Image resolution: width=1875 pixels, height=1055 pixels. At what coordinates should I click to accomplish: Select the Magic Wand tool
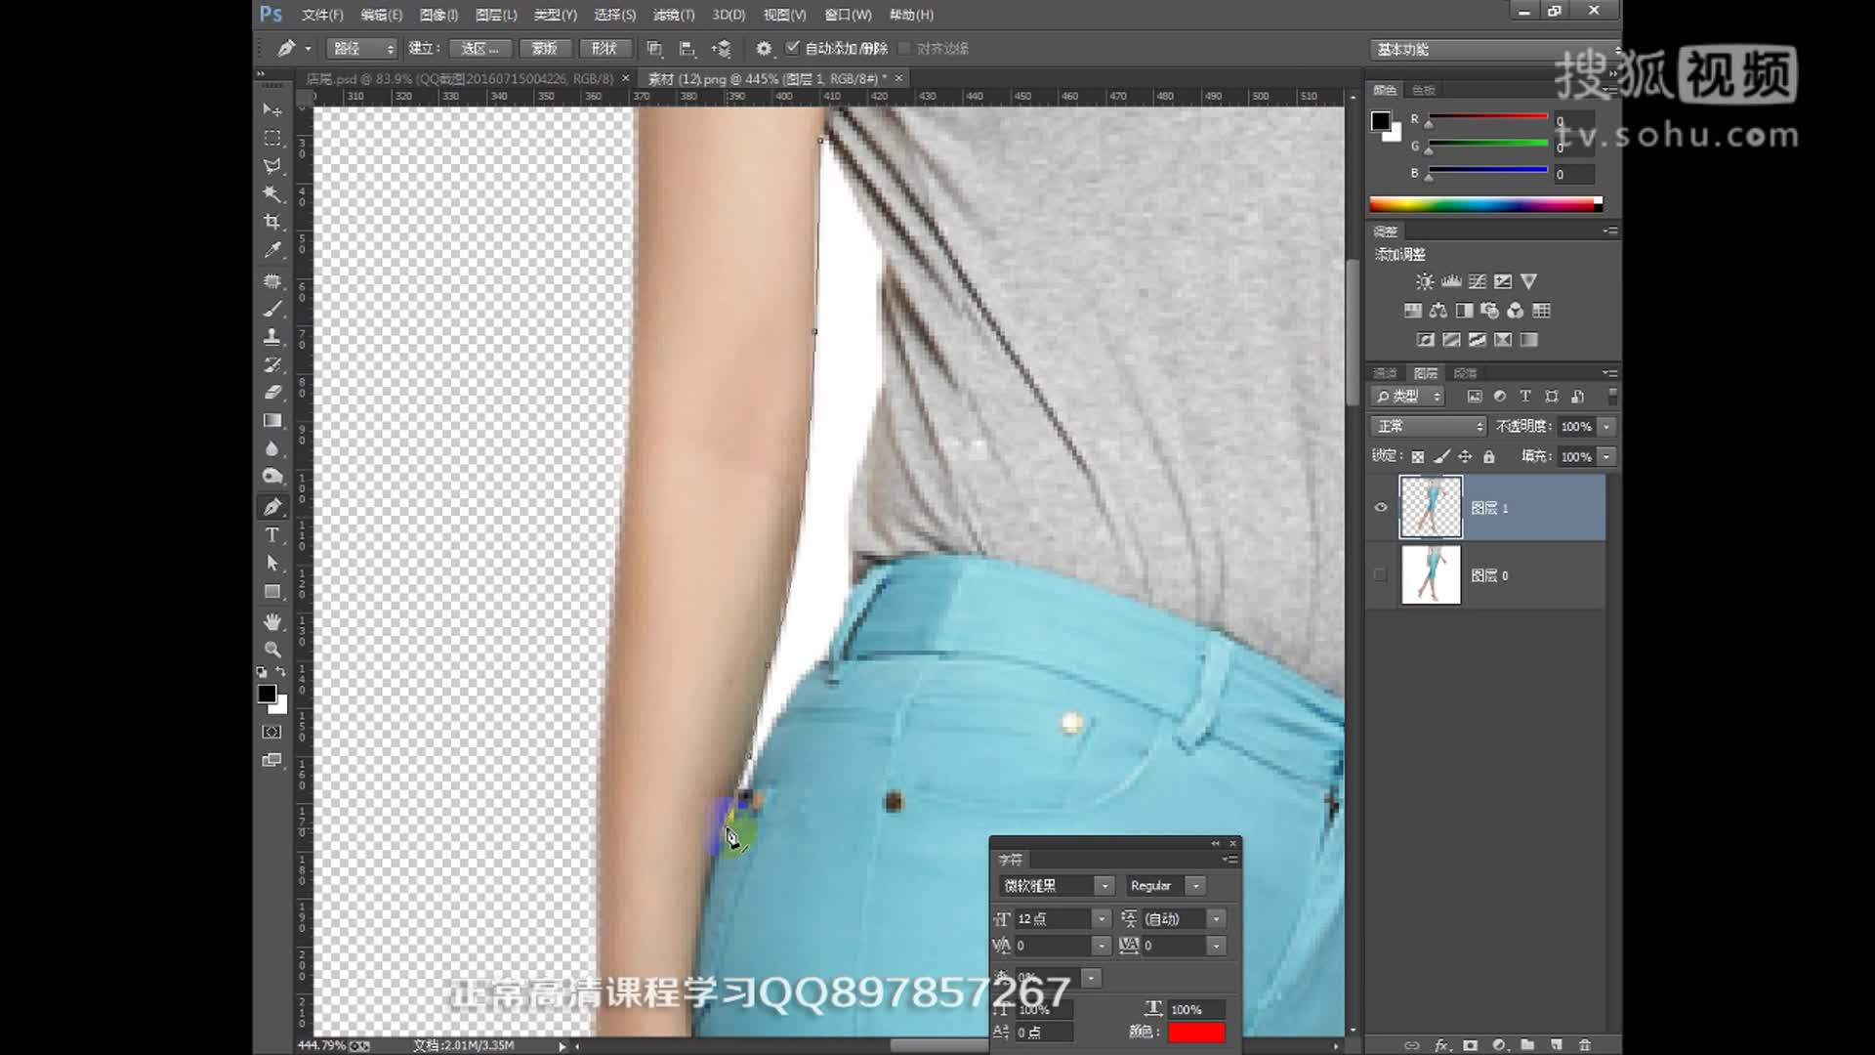click(x=272, y=193)
